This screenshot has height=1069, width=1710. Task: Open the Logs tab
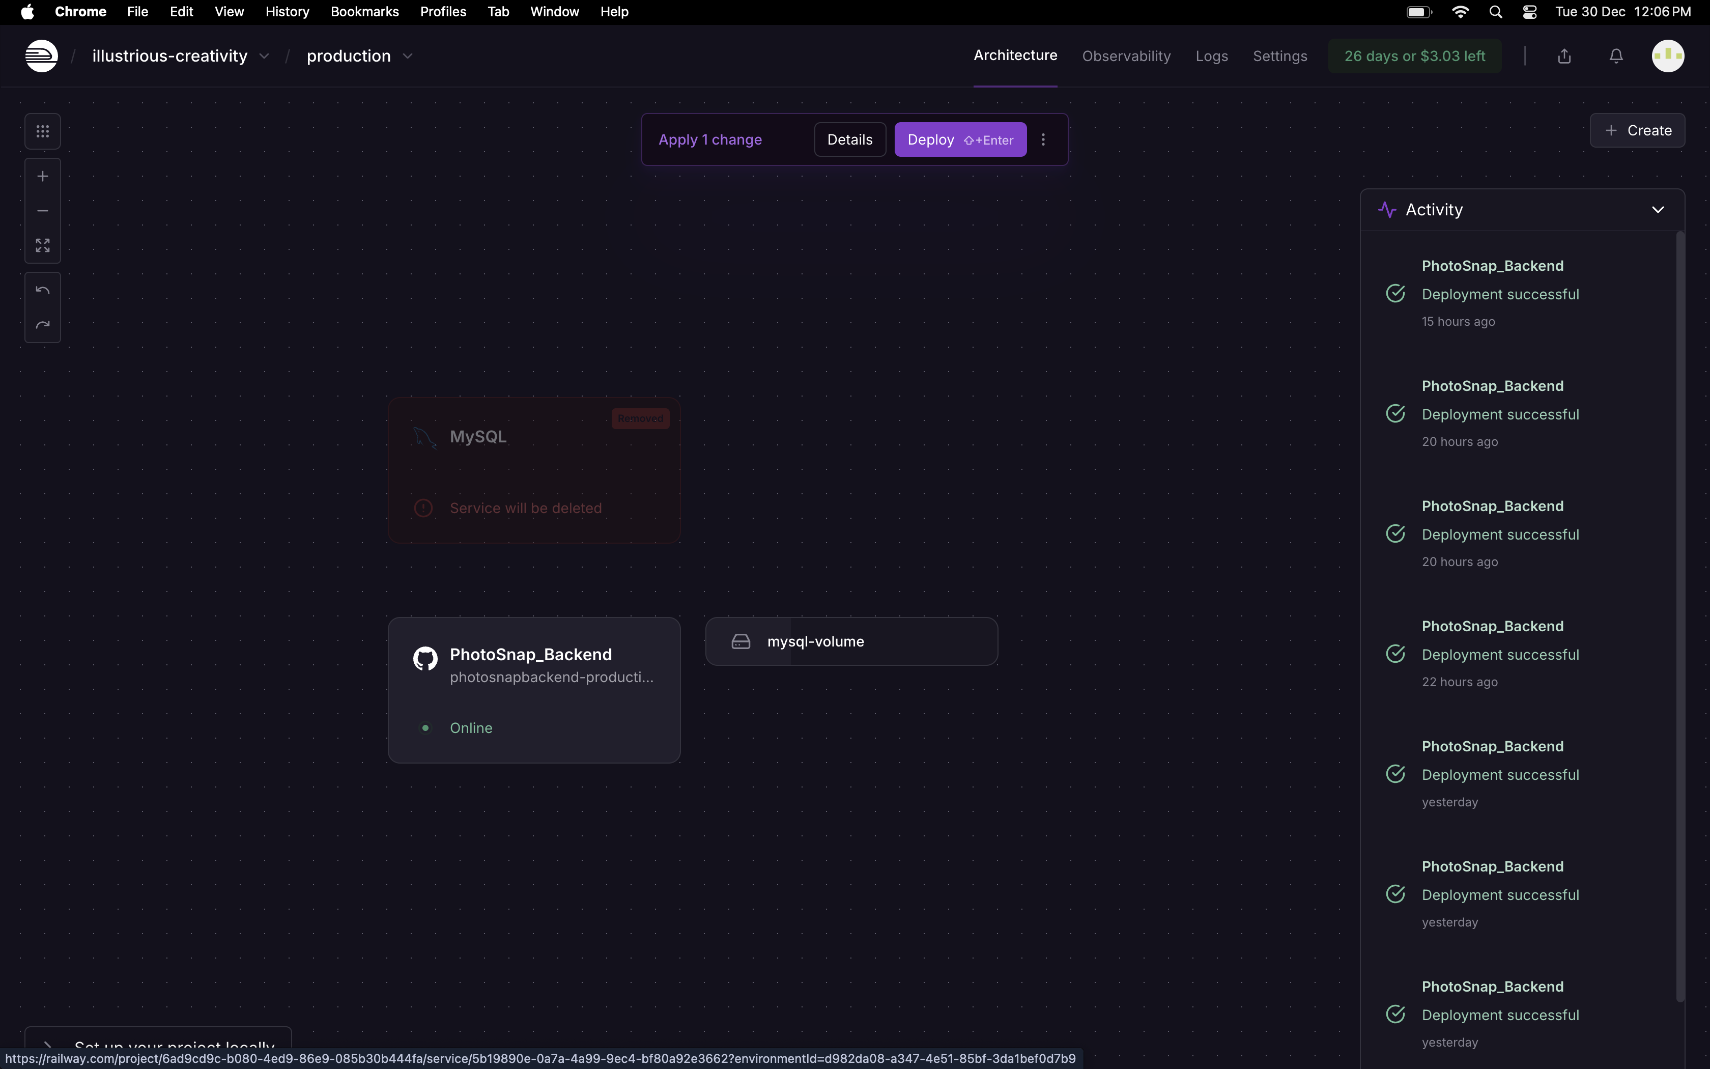click(1211, 56)
